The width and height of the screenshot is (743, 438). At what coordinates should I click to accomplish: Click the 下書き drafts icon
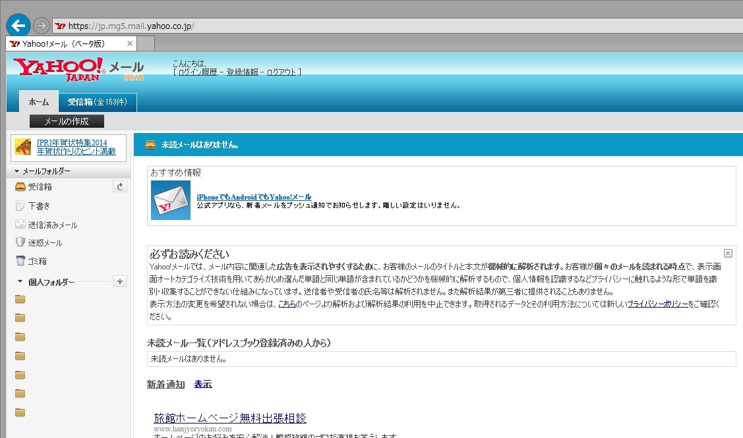click(x=20, y=205)
